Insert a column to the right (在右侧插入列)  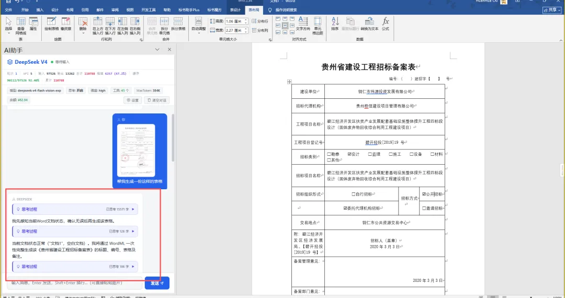[x=135, y=25]
